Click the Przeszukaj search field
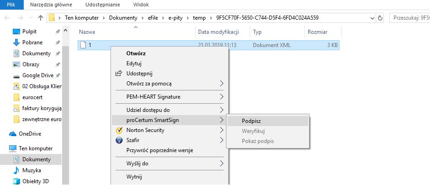430x185 pixels. [411, 18]
